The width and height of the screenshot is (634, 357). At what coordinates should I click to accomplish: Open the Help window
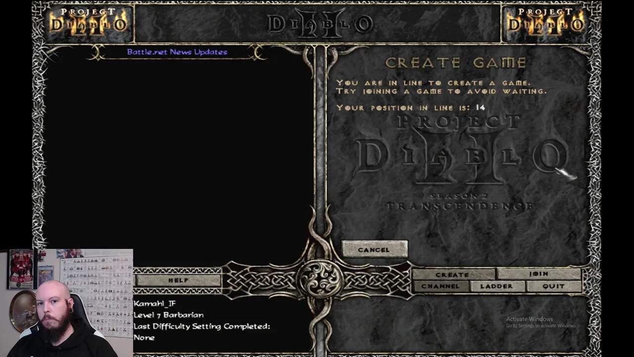178,280
